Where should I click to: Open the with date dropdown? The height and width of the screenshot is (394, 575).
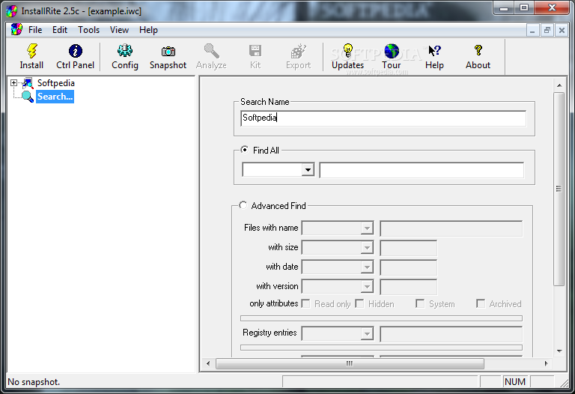click(366, 267)
